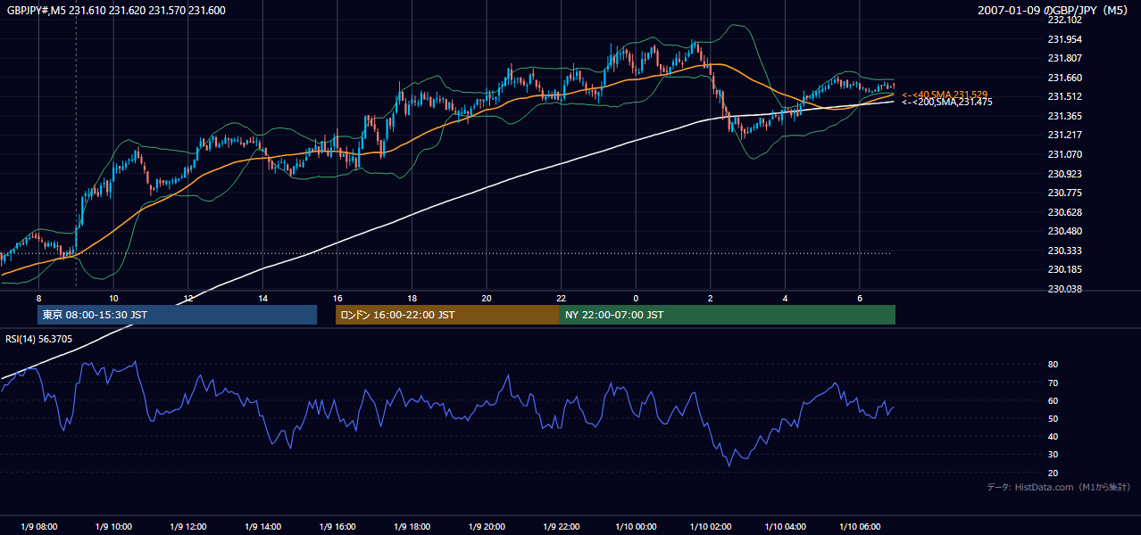The height and width of the screenshot is (535, 1141).
Task: Click the 1/9 08:00 bottom time label
Action: (38, 526)
